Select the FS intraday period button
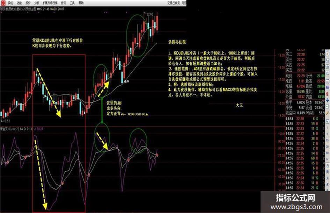Viewport: 330px width, 213px height. [x=328, y=121]
